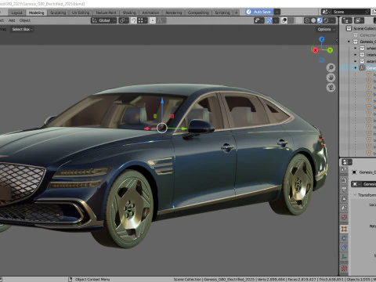This screenshot has height=282, width=376.
Task: Add a new workspace with plus tab
Action: pyautogui.click(x=236, y=13)
